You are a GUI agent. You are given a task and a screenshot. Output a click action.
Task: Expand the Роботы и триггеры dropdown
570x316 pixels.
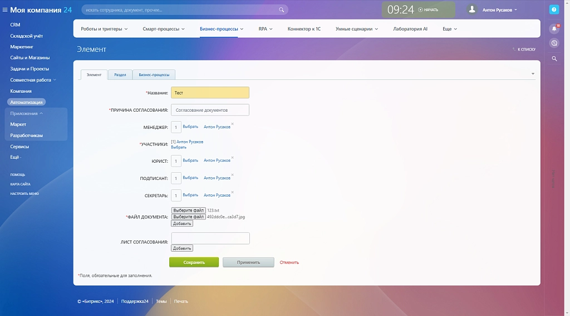104,29
